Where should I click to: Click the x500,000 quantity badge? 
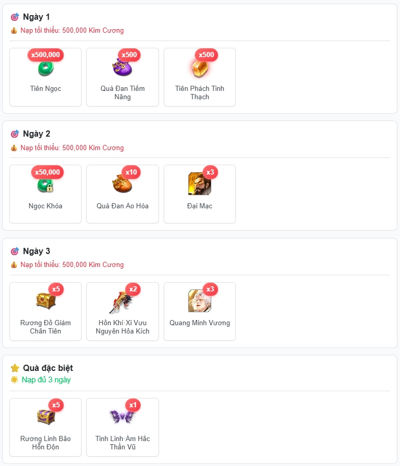coord(46,55)
